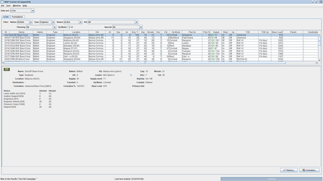Click the Lewis AAMG (x2) [1051] device entry
The height and width of the screenshot is (181, 323).
tap(14, 93)
